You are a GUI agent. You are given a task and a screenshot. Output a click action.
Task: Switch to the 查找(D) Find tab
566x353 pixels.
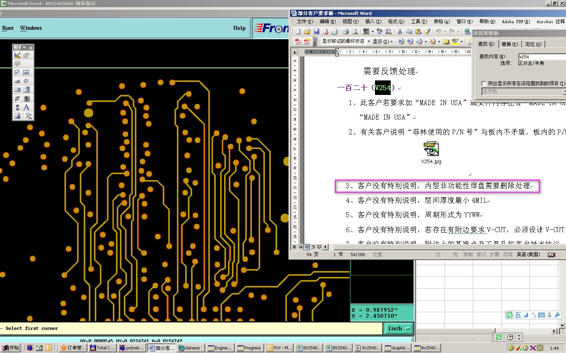click(x=486, y=44)
